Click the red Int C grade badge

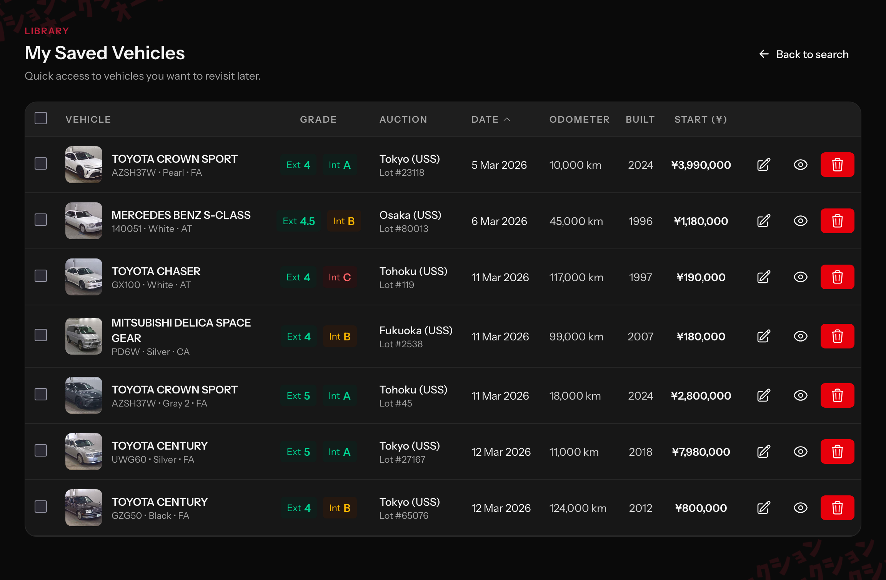340,277
